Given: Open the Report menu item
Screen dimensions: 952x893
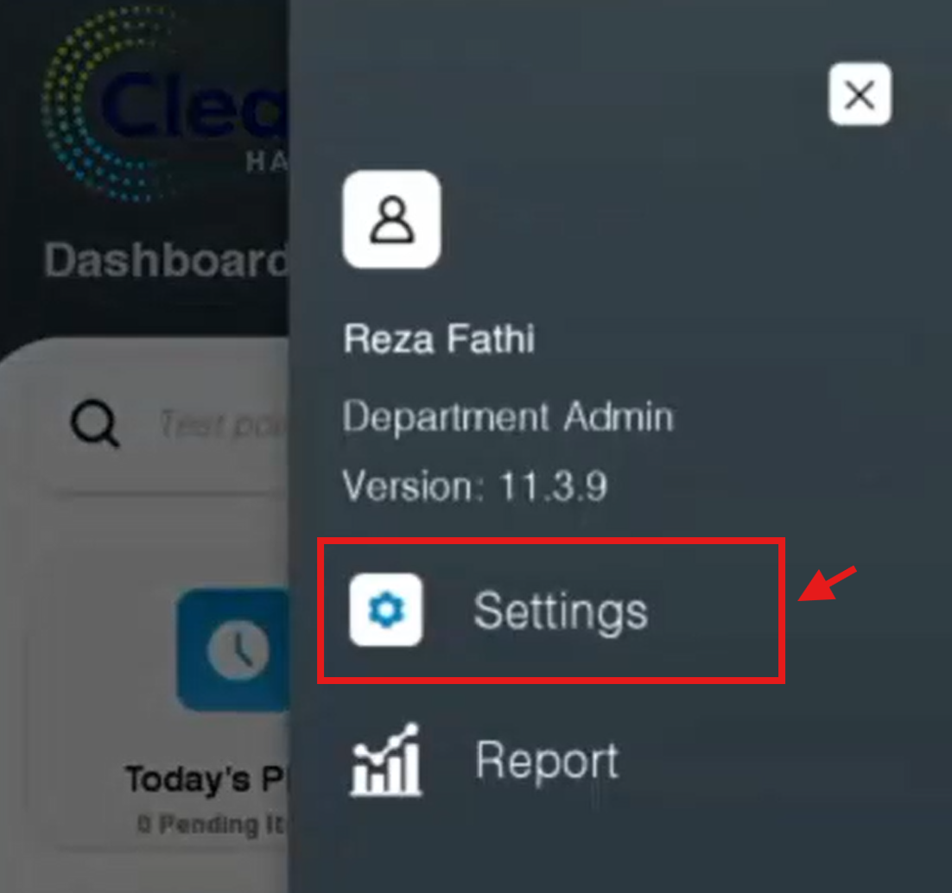Looking at the screenshot, I should [x=546, y=761].
